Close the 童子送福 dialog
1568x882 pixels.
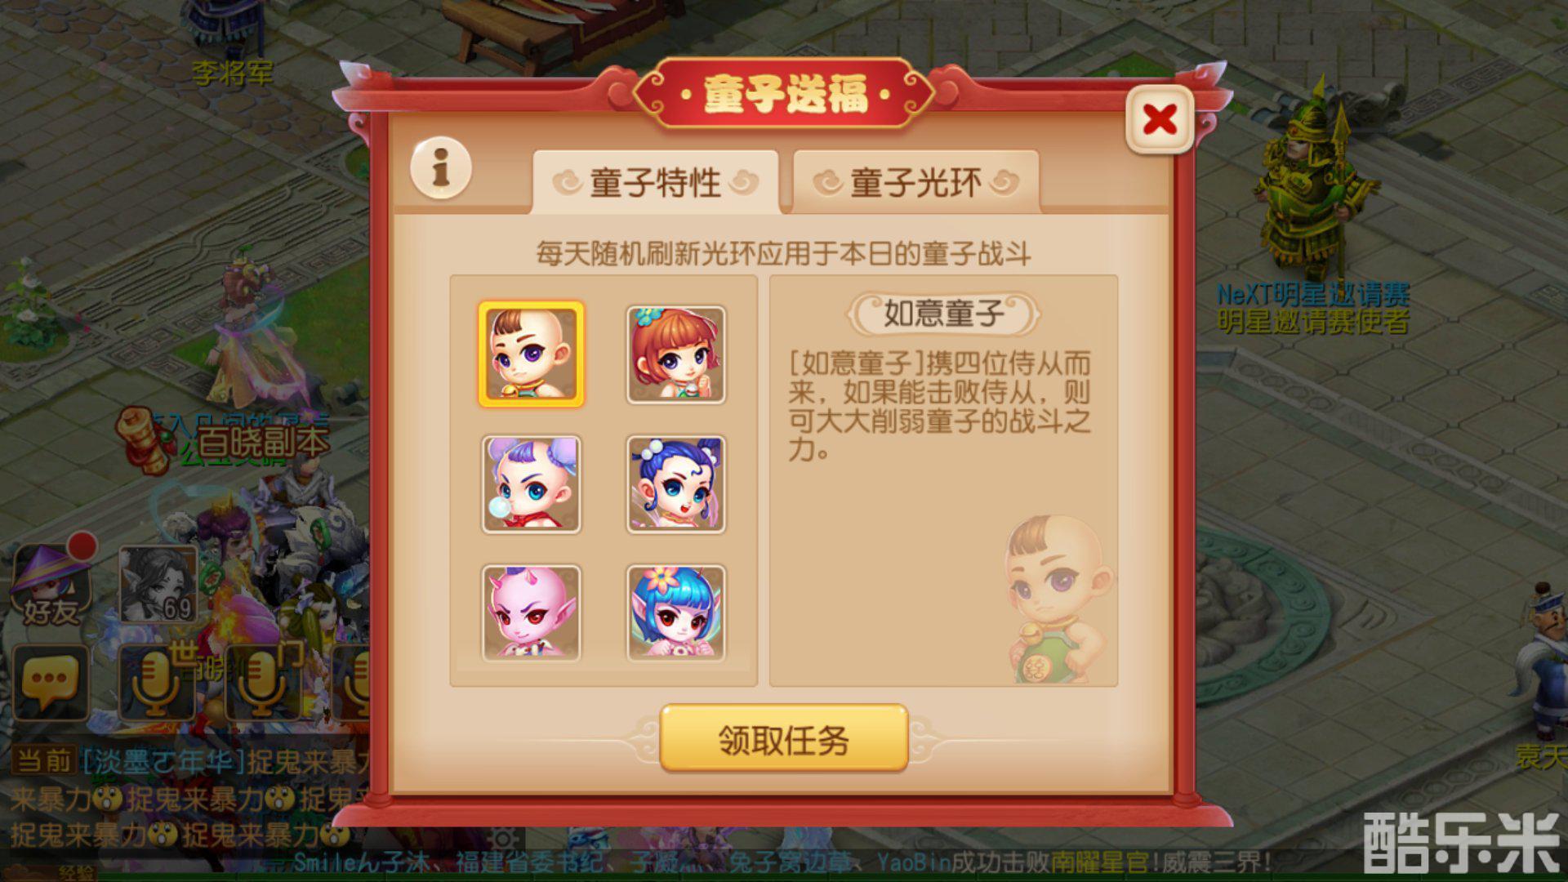tap(1160, 120)
